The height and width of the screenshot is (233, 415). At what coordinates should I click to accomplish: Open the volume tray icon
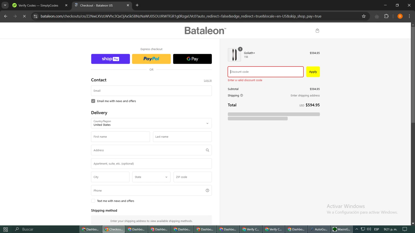(369, 229)
